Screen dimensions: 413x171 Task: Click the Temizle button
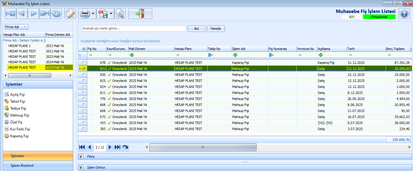(216, 29)
